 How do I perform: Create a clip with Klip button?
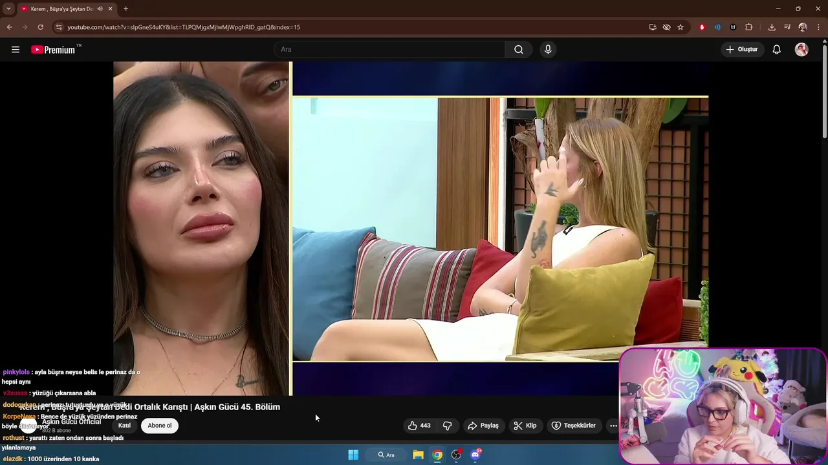[x=525, y=426]
